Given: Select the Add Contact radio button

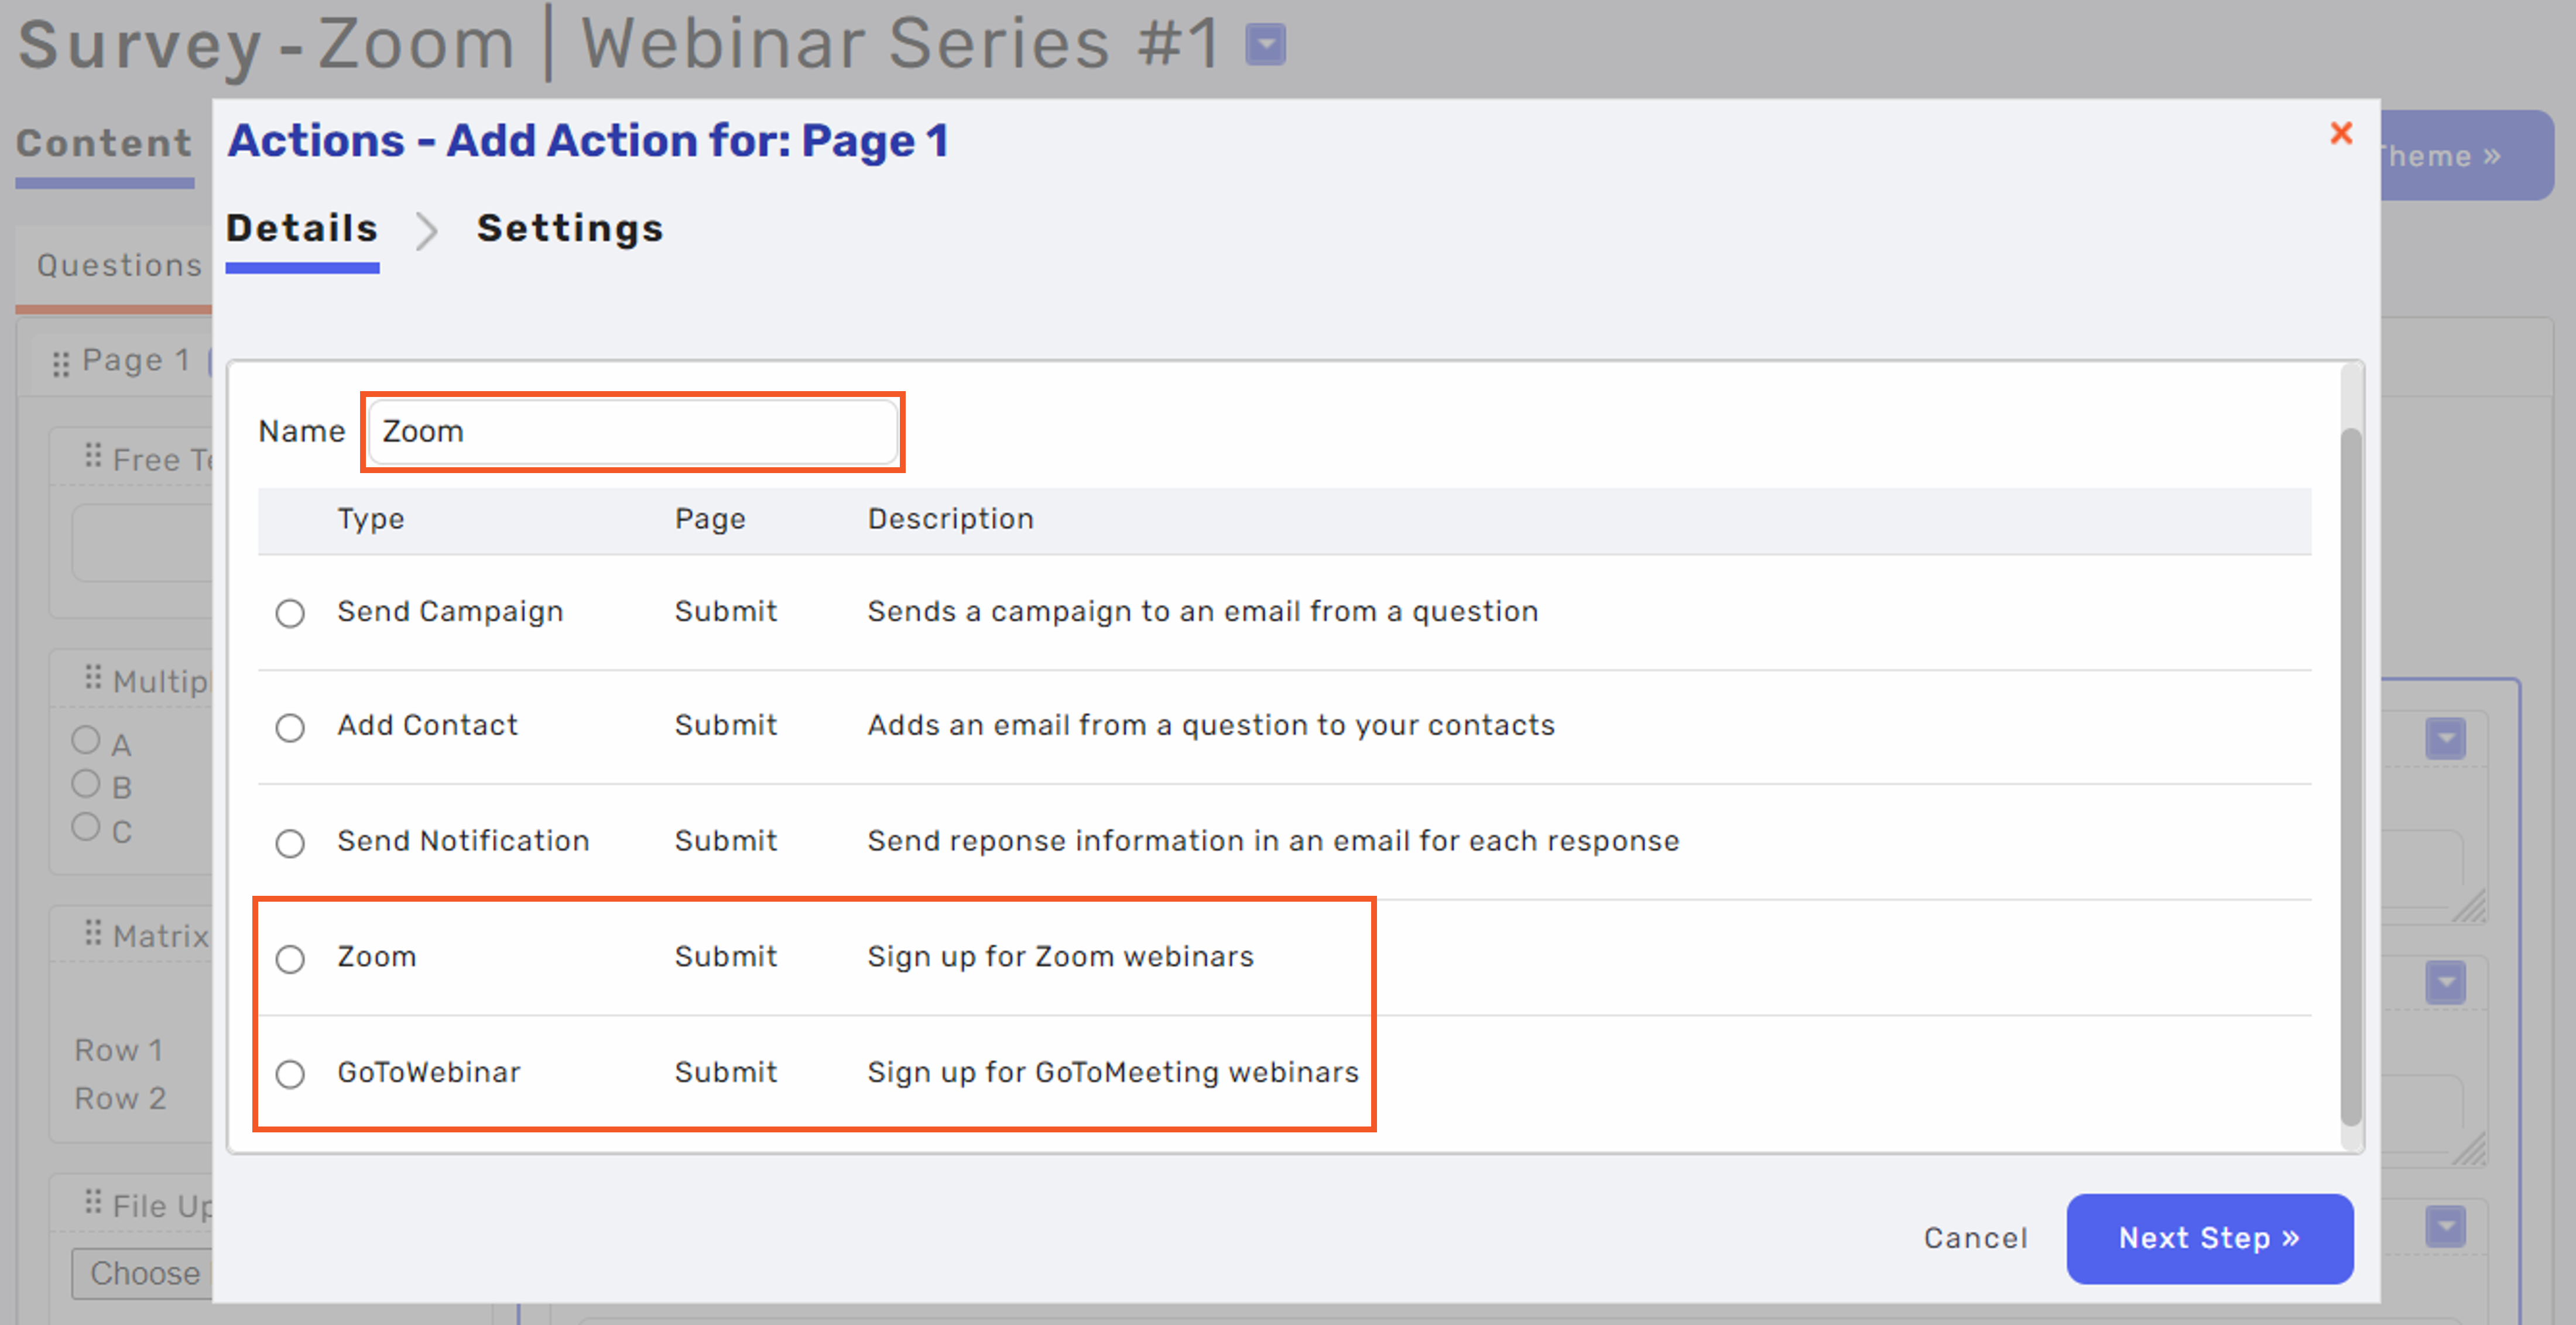Looking at the screenshot, I should [x=290, y=727].
